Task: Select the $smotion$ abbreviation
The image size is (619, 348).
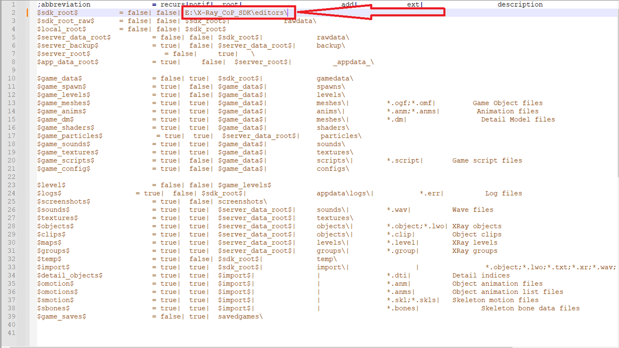Action: (x=56, y=300)
